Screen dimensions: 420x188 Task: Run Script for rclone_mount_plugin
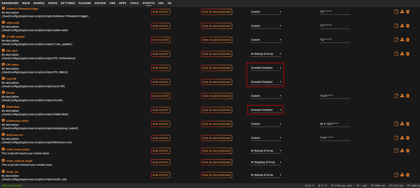pyautogui.click(x=161, y=151)
